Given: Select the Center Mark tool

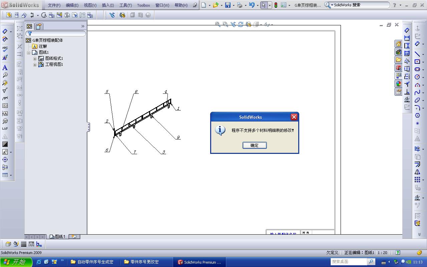Looking at the screenshot, I should [x=5, y=160].
